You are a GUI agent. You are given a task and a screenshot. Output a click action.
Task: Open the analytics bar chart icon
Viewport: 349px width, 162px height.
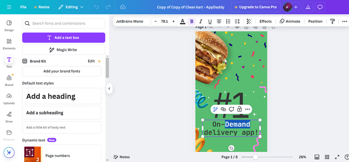click(x=308, y=7)
